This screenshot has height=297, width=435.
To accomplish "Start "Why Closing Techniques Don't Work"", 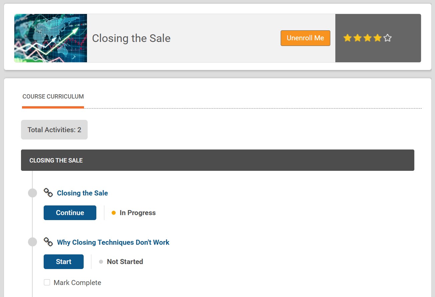I will click(x=63, y=261).
